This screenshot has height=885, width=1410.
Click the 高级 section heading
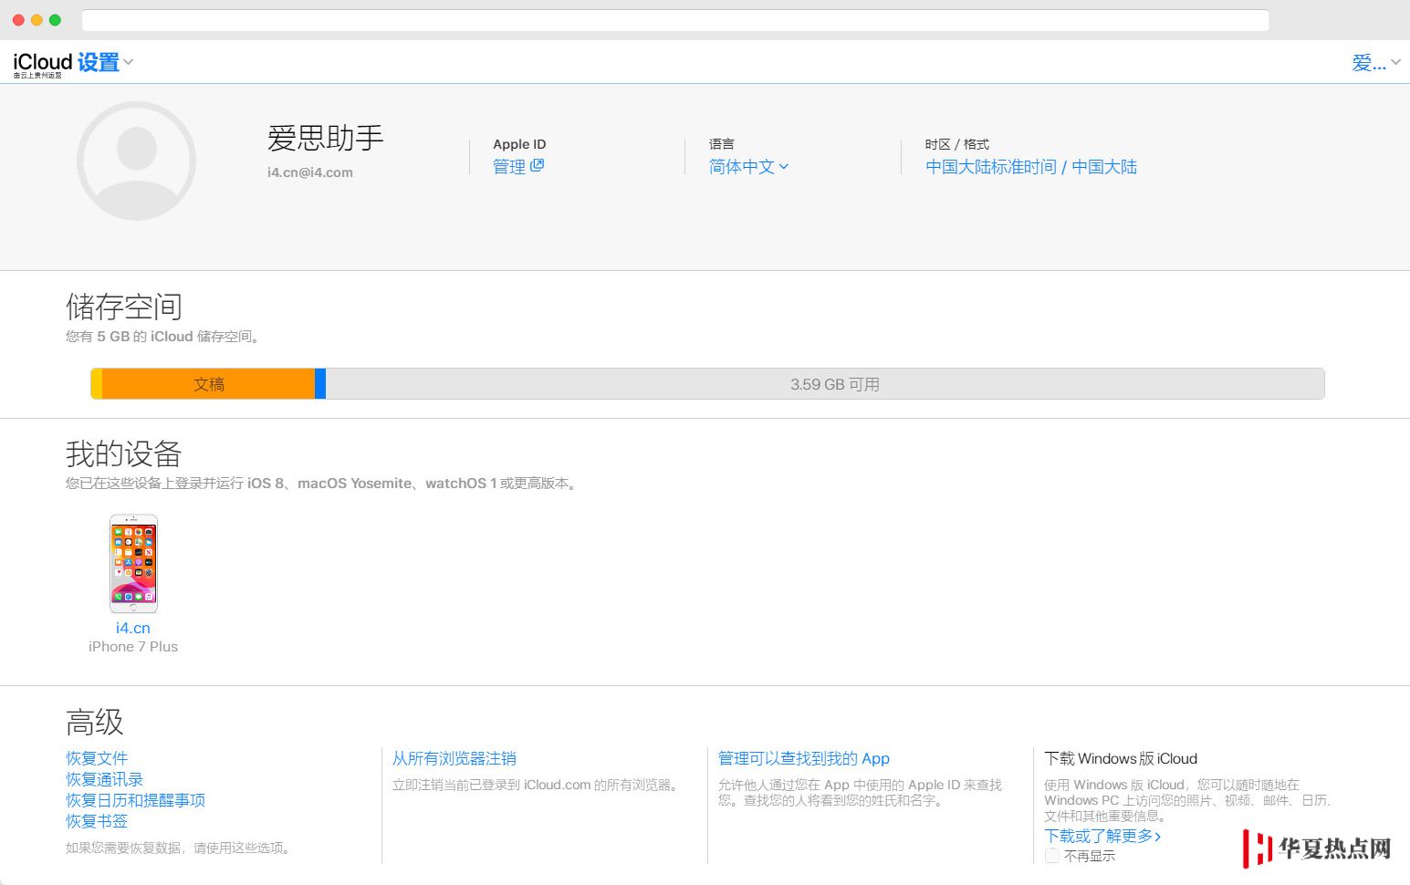pyautogui.click(x=95, y=723)
